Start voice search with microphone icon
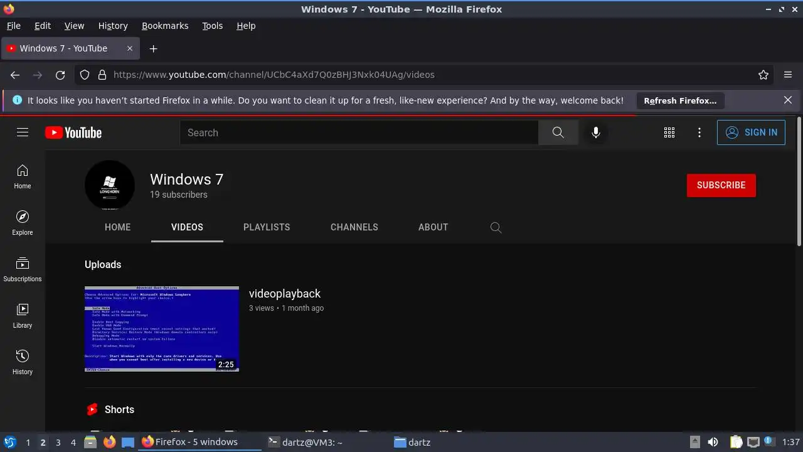803x452 pixels. 596,132
